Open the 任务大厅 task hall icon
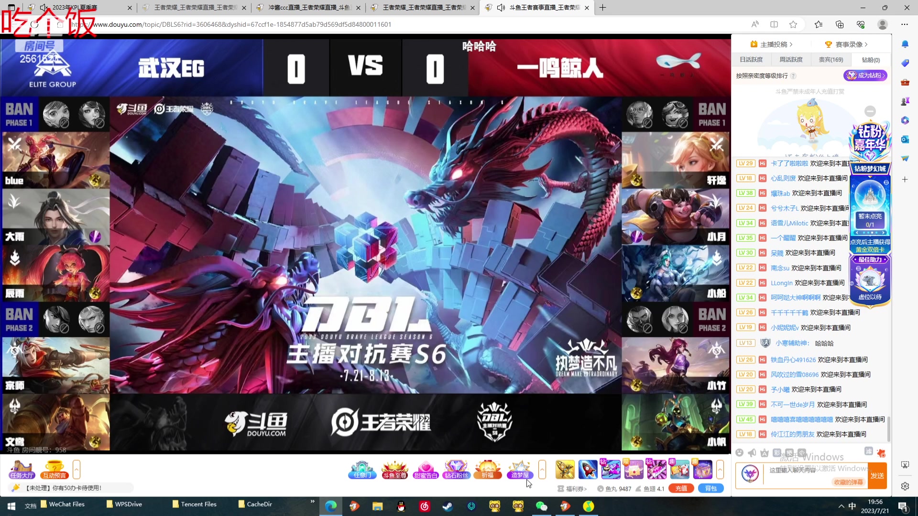Viewport: 918px width, 516px height. (22, 469)
